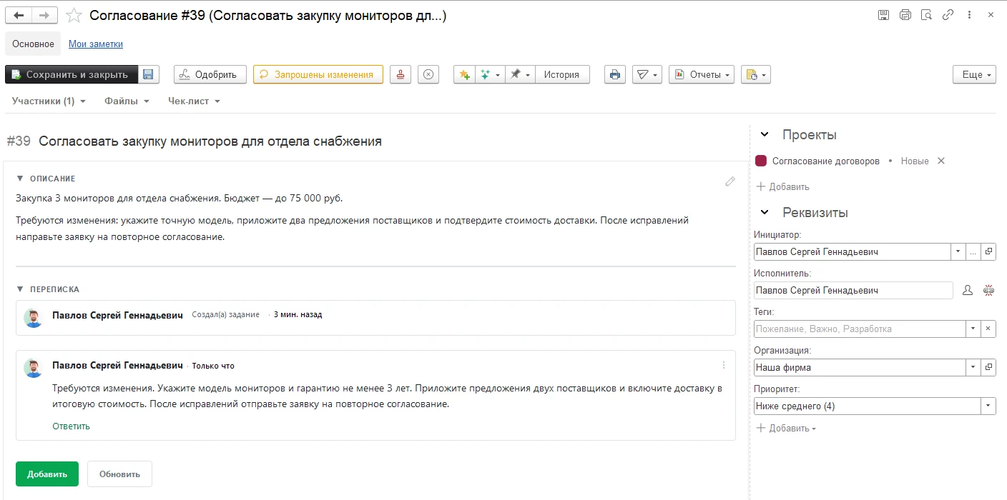This screenshot has height=500, width=1007.
Task: Open the green sparkles dropdown button
Action: [490, 74]
